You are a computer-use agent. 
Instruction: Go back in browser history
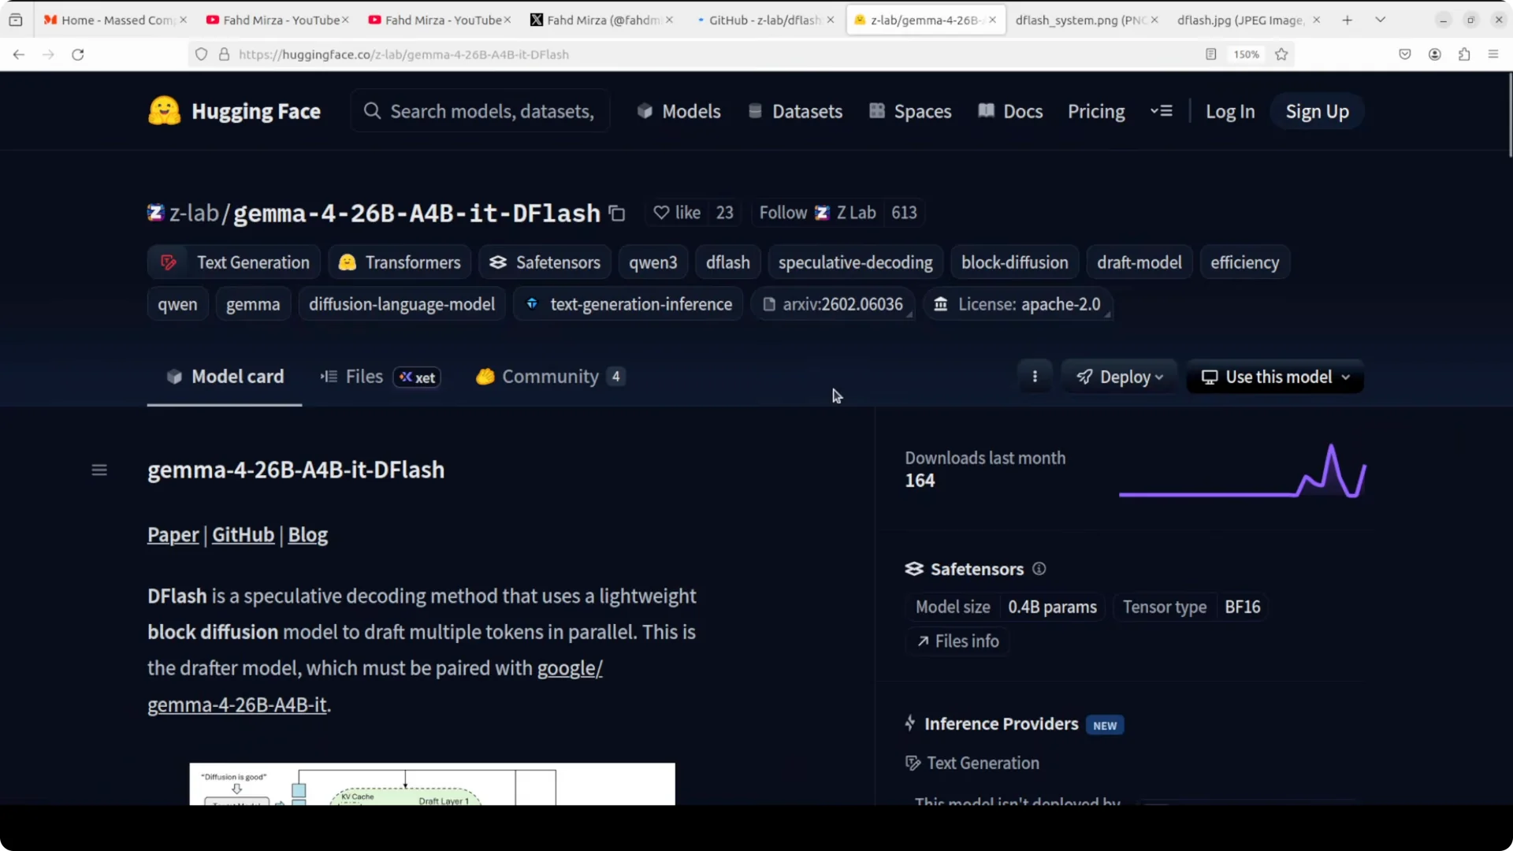pyautogui.click(x=19, y=54)
